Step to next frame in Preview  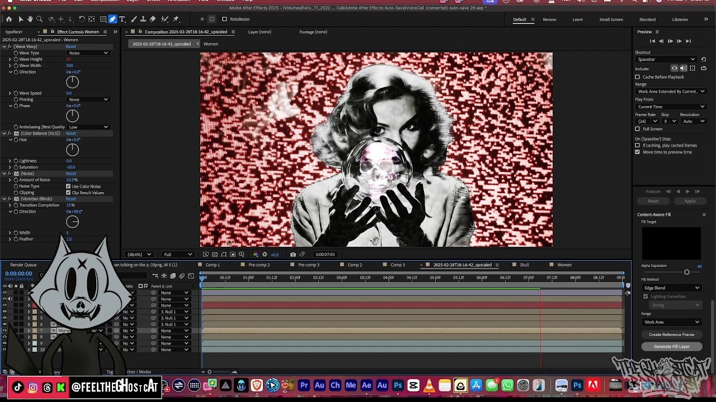tap(679, 41)
